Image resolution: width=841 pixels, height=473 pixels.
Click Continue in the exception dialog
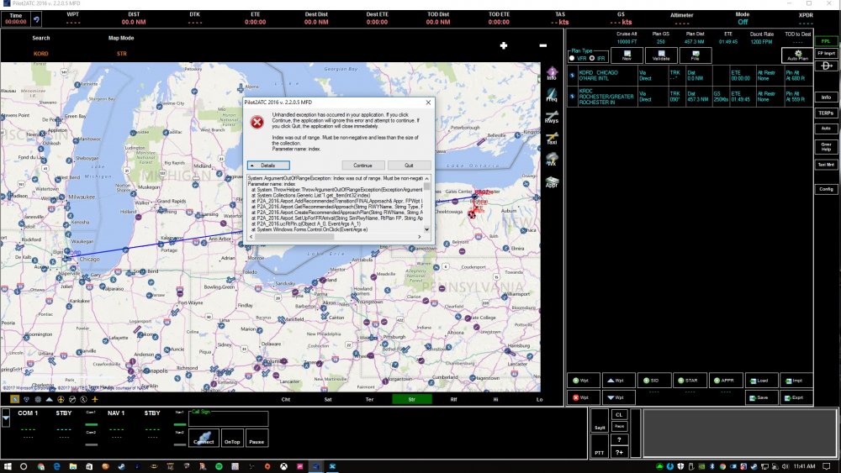pos(362,165)
